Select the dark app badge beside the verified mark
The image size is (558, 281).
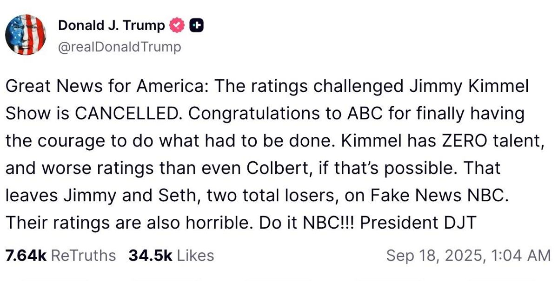click(198, 26)
